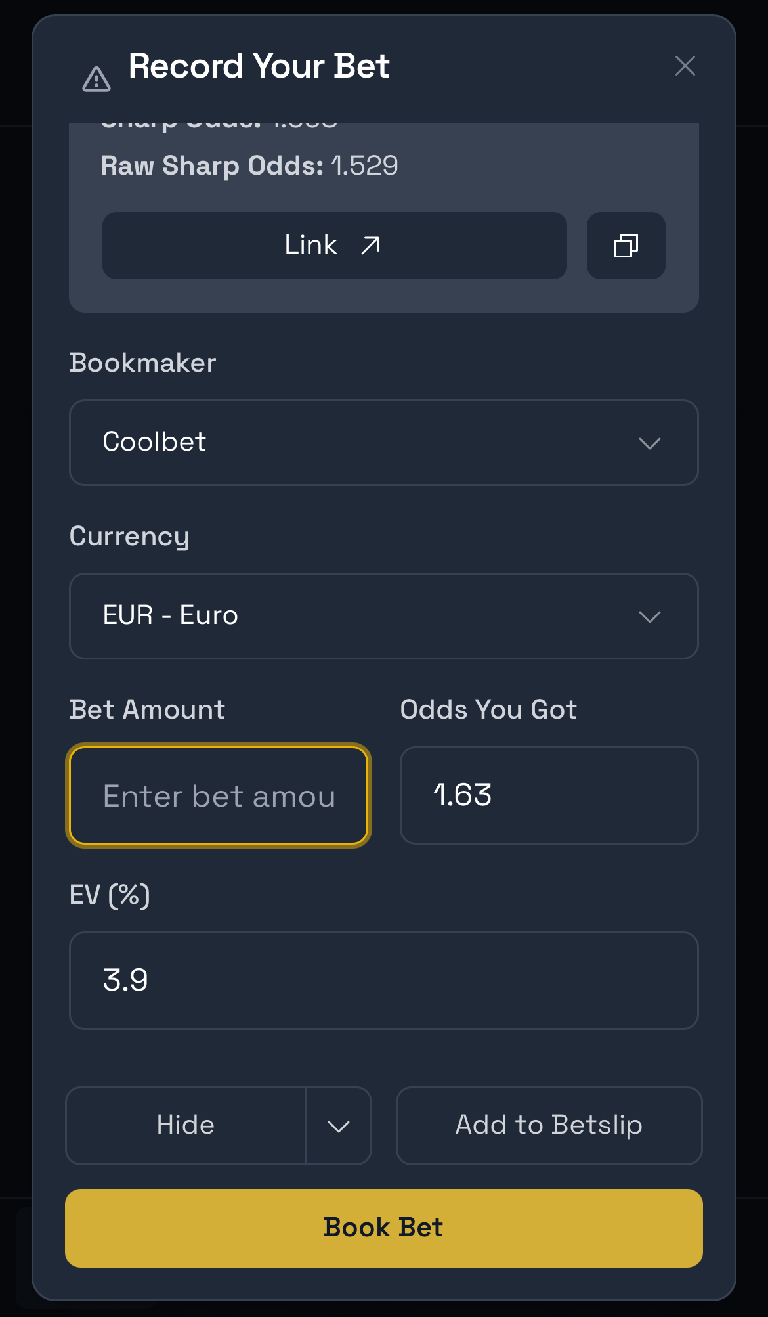Click the external arrow icon on Link
The image size is (768, 1317).
(371, 246)
